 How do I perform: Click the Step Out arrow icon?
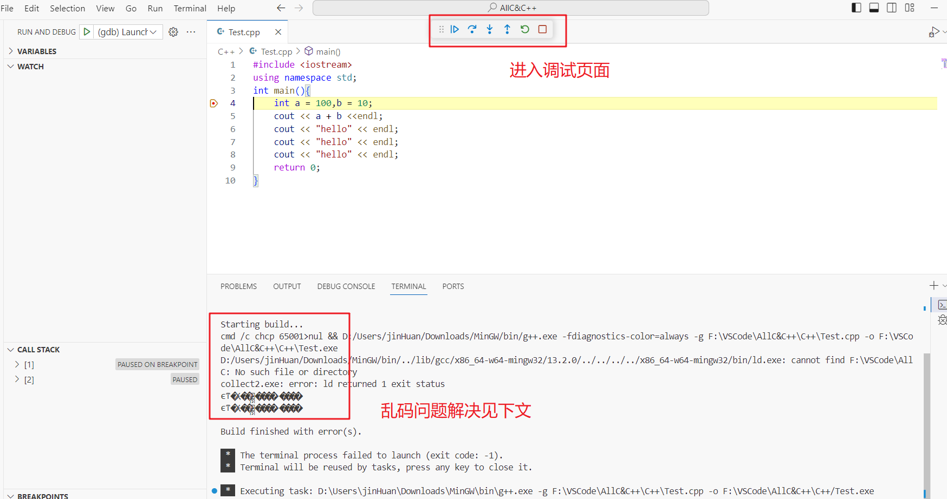pos(507,29)
